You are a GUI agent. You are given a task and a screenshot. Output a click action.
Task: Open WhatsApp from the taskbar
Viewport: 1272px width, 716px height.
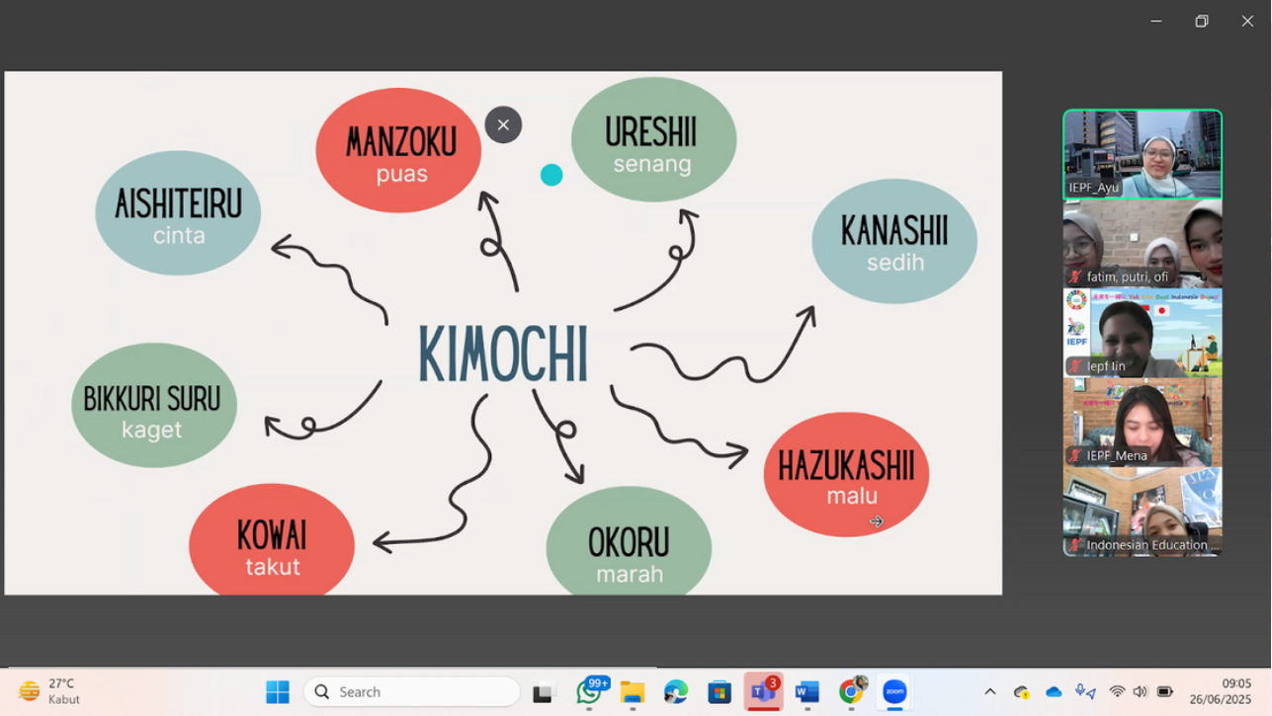590,692
